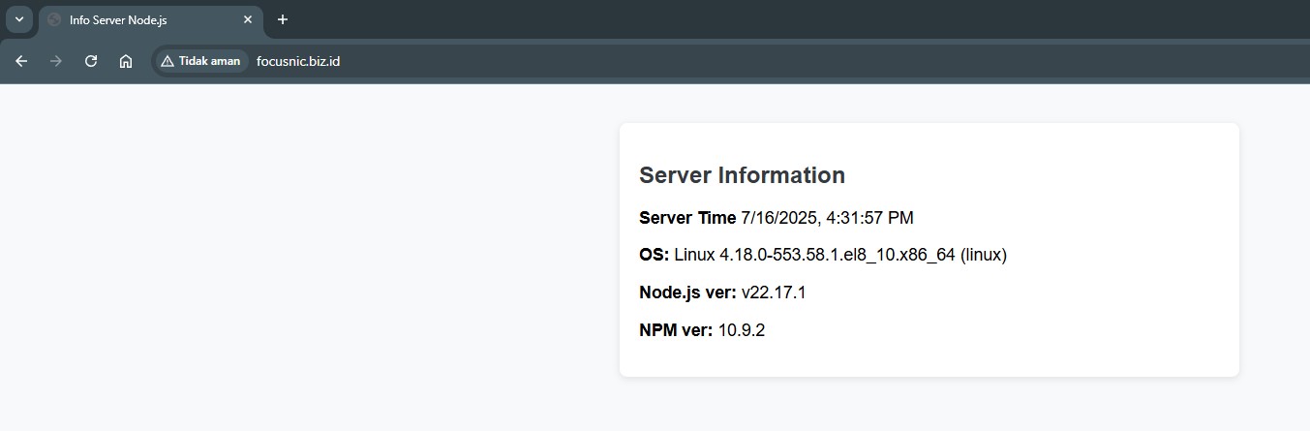Click the OS: label

655,255
